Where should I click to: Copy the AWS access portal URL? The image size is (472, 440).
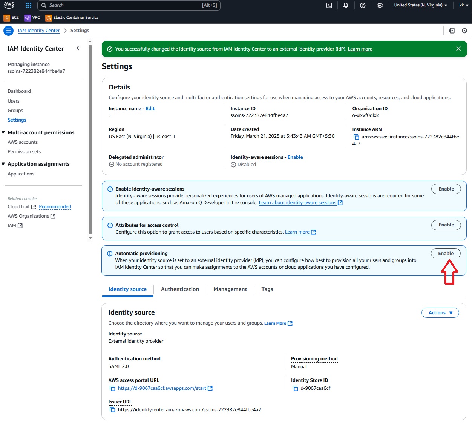tap(112, 388)
